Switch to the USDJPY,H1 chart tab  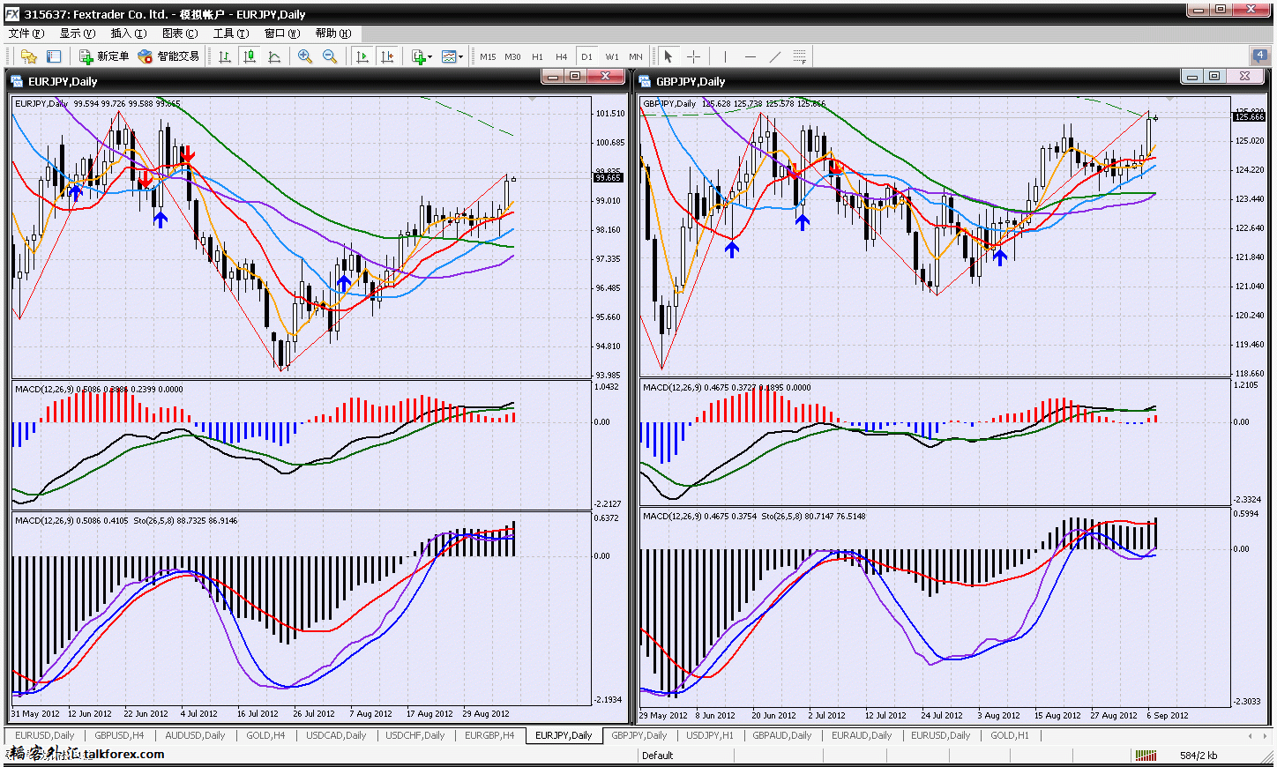[x=710, y=735]
